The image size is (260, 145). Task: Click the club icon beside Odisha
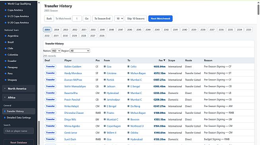128,133
